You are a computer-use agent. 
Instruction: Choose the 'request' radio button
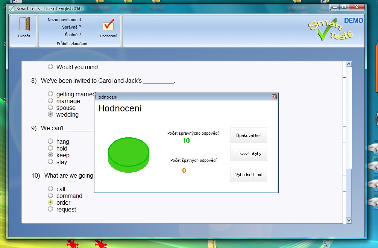point(50,209)
